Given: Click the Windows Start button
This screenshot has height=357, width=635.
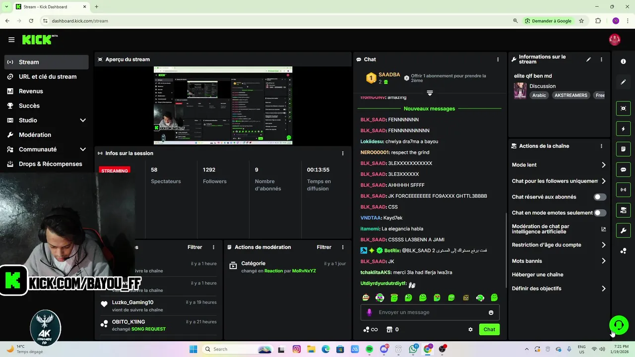Looking at the screenshot, I should pos(193,349).
